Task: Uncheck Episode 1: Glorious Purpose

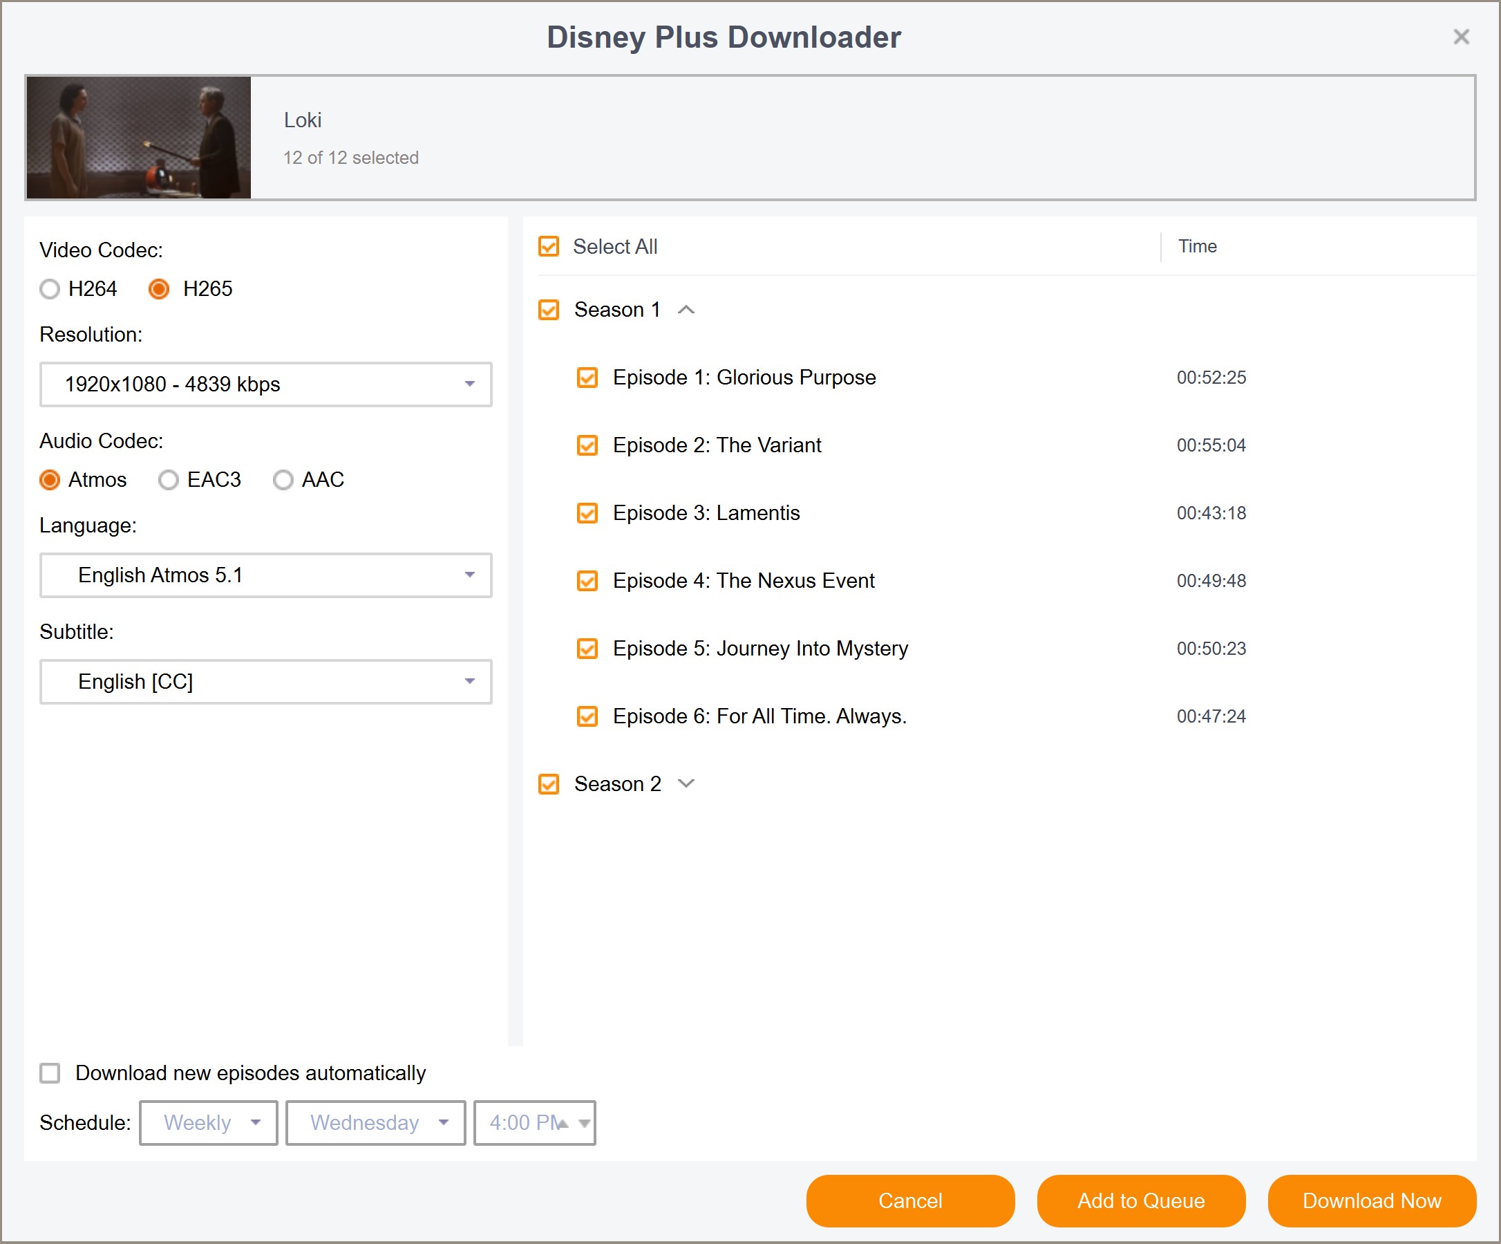Action: click(587, 377)
